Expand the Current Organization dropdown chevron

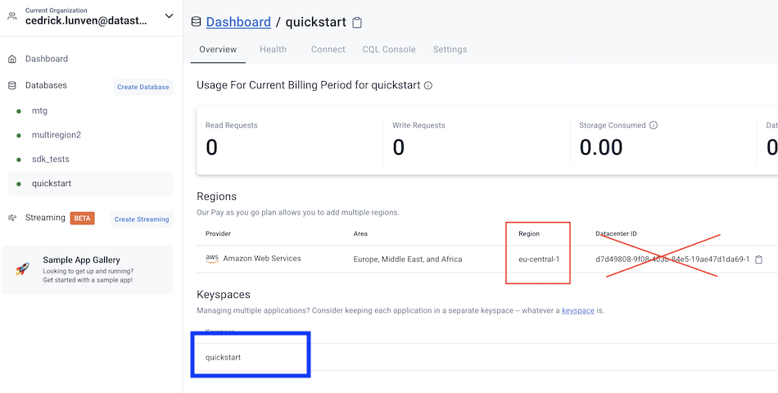pyautogui.click(x=170, y=16)
